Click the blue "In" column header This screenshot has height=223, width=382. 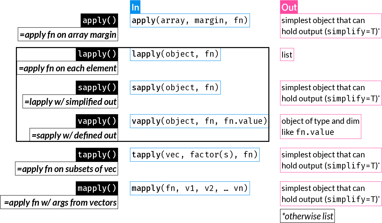pos(135,7)
